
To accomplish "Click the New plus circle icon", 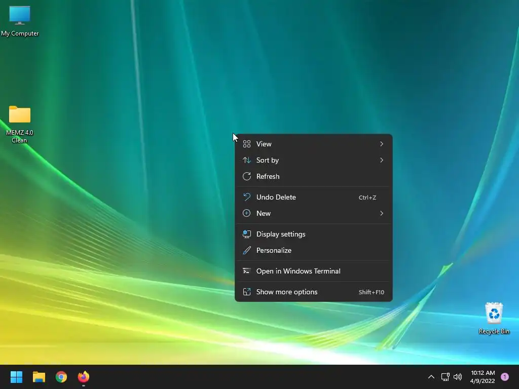I will click(x=247, y=213).
